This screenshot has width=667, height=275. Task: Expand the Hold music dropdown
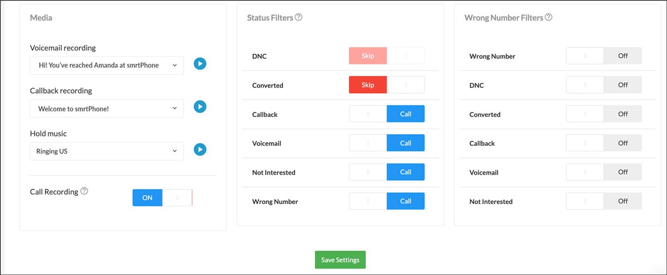(107, 151)
